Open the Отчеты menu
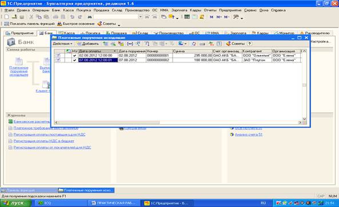339x207 pixels. 210,10
